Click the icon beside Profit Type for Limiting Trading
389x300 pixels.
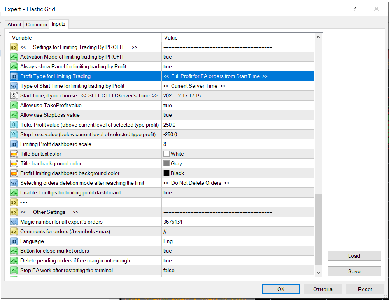pos(14,76)
